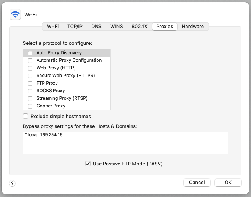Enable the SOCKS Proxy checkbox
Screen dimensions: 251x197
tap(30, 91)
